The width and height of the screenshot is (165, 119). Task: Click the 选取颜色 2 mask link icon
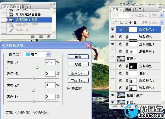point(127,80)
